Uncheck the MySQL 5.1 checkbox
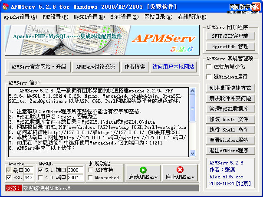The width and height of the screenshot is (263, 197). coord(40,171)
